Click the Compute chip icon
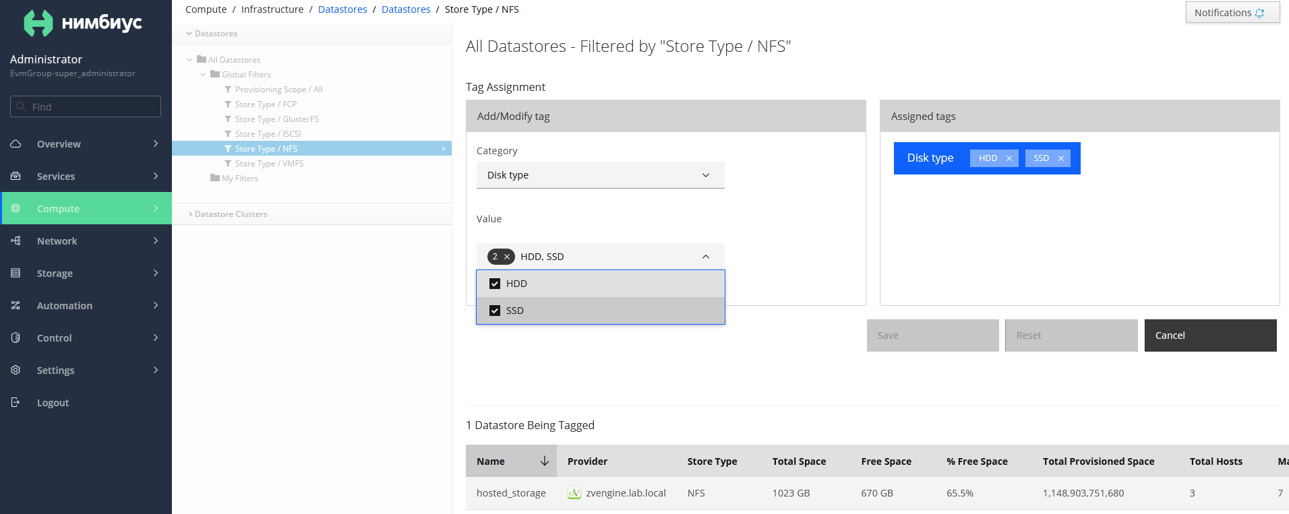 coord(16,208)
